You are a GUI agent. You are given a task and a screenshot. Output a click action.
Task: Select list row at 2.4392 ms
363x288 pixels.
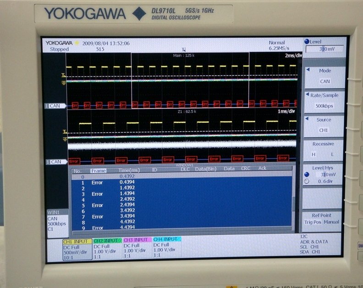pyautogui.click(x=182, y=199)
